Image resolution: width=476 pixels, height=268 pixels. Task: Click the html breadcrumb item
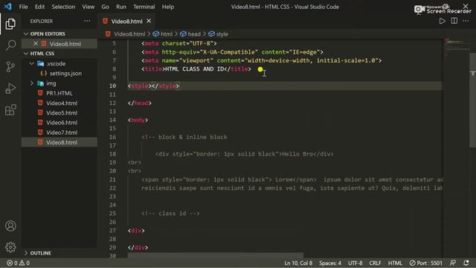pos(167,34)
